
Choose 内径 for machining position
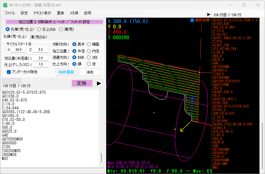[89, 51]
